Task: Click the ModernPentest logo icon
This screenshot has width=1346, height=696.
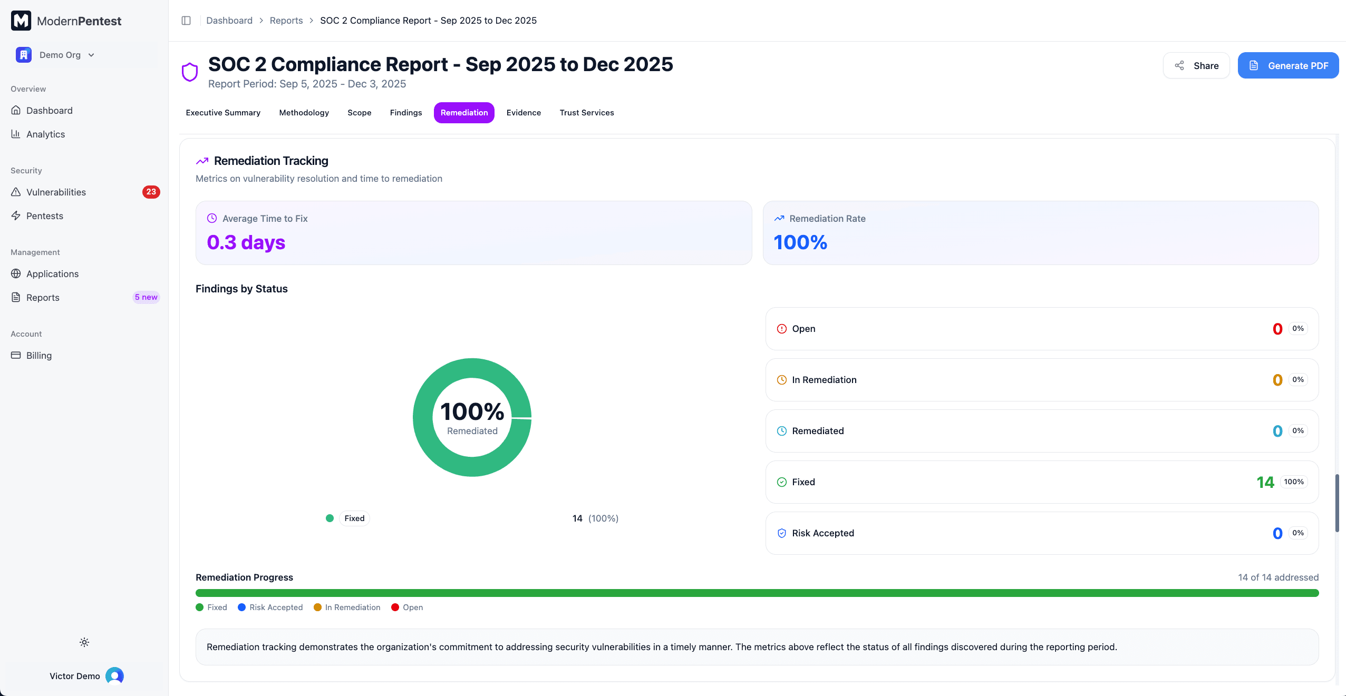Action: 21,21
